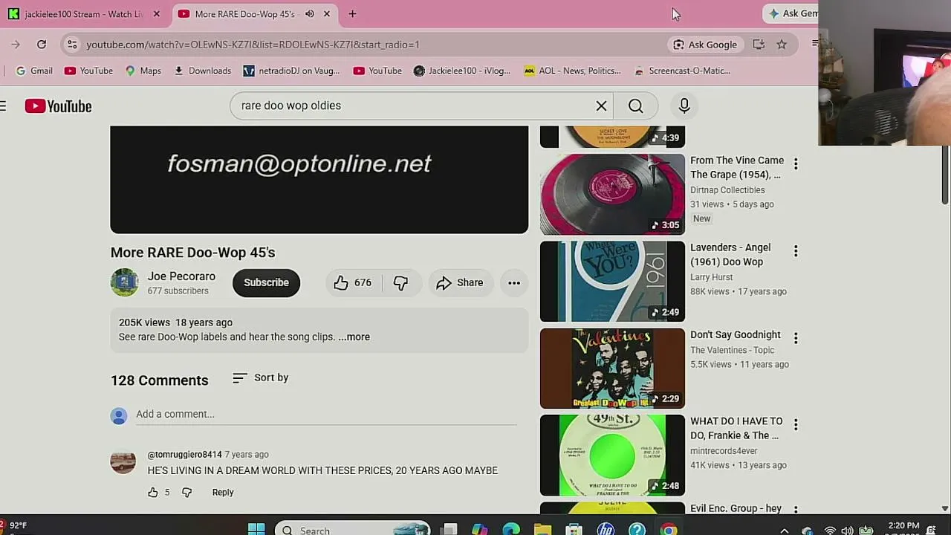951x535 pixels.
Task: Open options for WHAT DO I HAVE TO DO
Action: pos(796,425)
